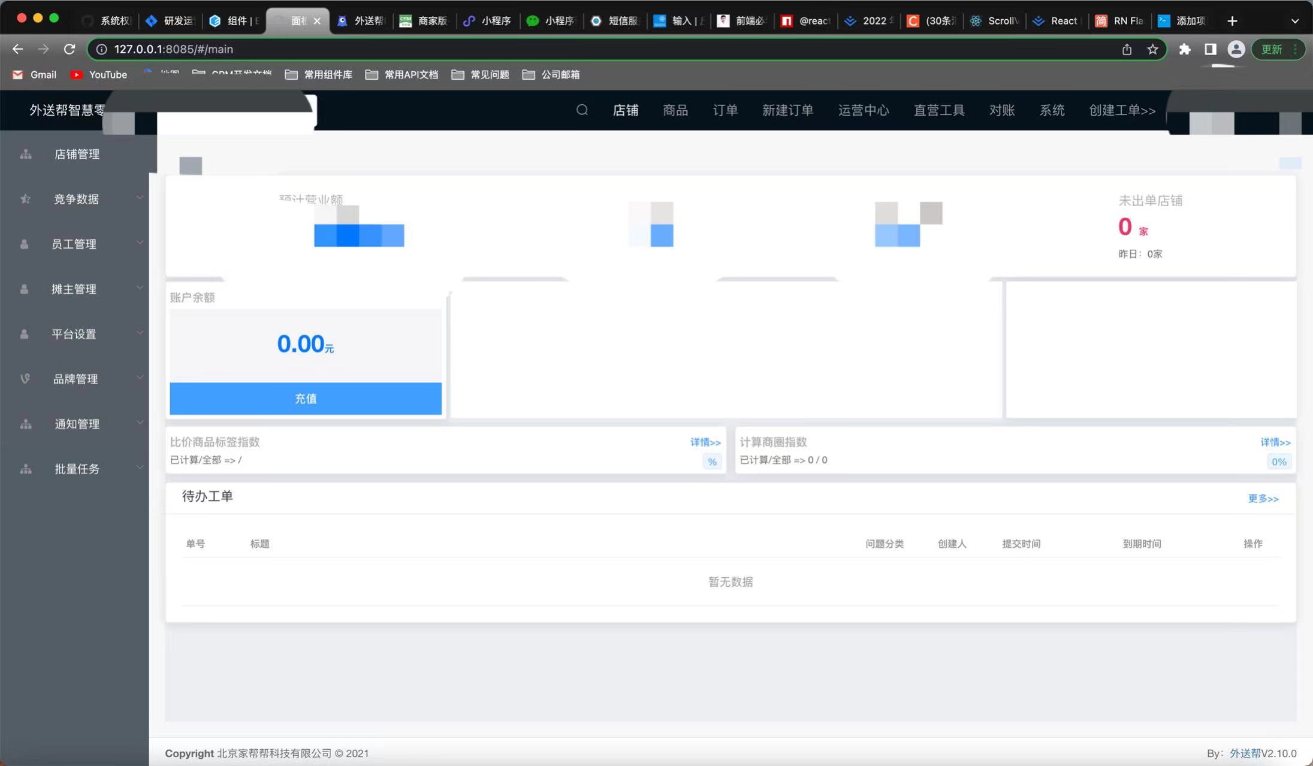Switch to the 商家版 browser tab
The height and width of the screenshot is (766, 1313).
(x=424, y=21)
